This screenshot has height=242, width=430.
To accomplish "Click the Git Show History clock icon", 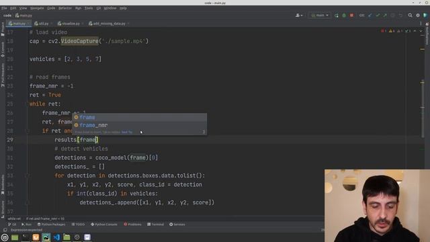I will pos(392,15).
